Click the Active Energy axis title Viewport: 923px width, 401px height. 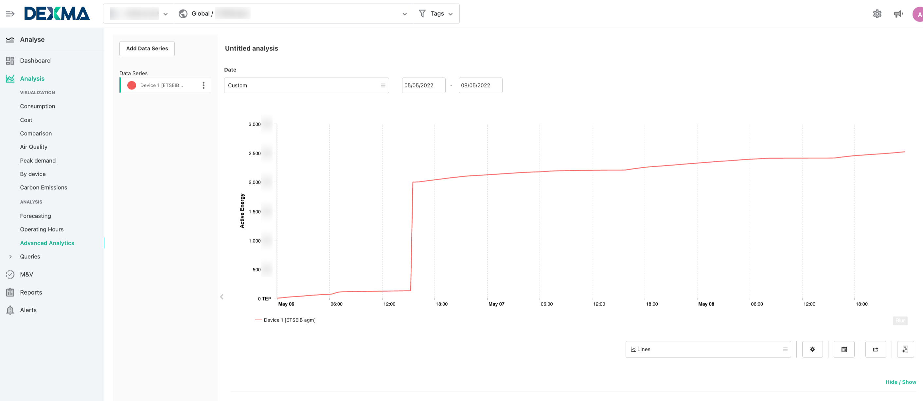pyautogui.click(x=242, y=211)
